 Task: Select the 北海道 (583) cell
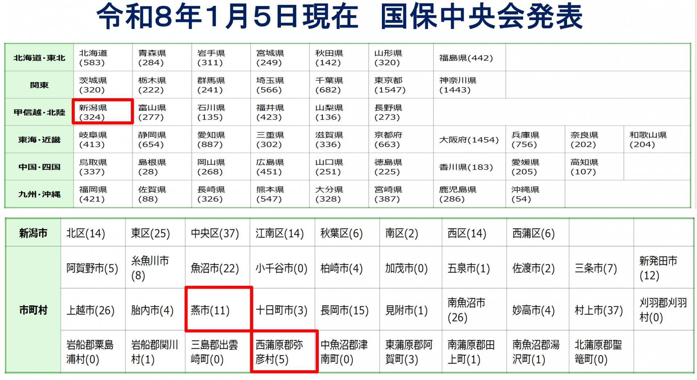[x=103, y=58]
